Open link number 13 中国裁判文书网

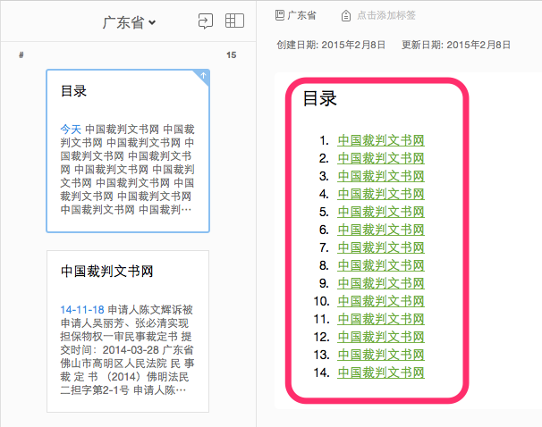pos(381,356)
